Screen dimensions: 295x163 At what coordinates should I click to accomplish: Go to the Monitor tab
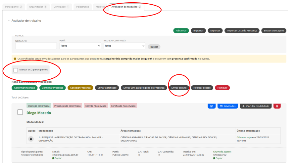click(x=100, y=7)
